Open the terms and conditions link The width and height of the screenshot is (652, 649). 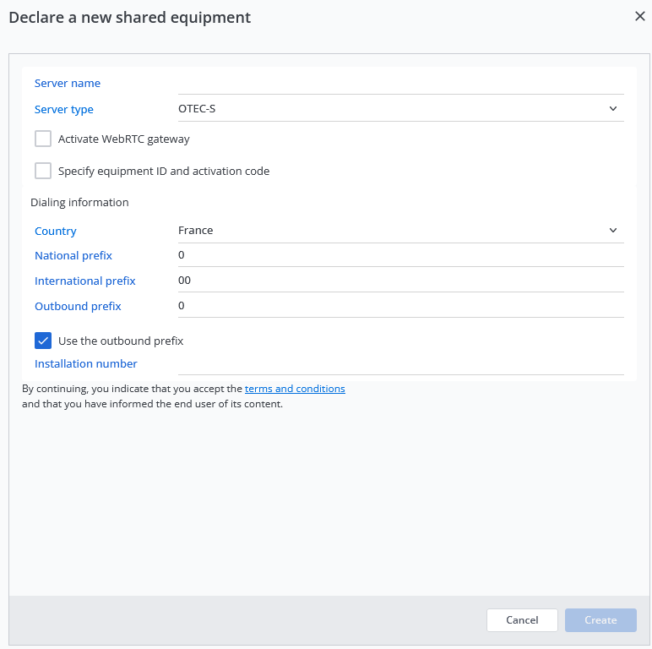[295, 389]
